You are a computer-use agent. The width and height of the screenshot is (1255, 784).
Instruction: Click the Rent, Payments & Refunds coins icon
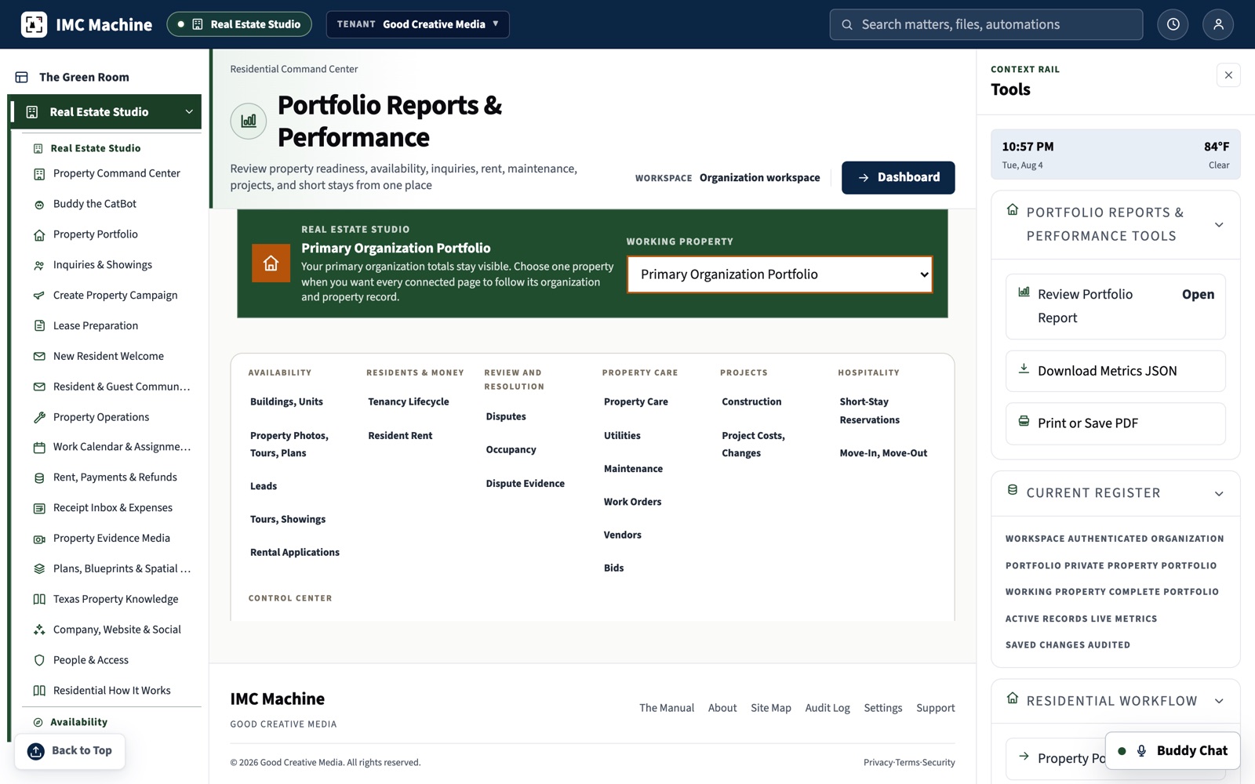39,478
